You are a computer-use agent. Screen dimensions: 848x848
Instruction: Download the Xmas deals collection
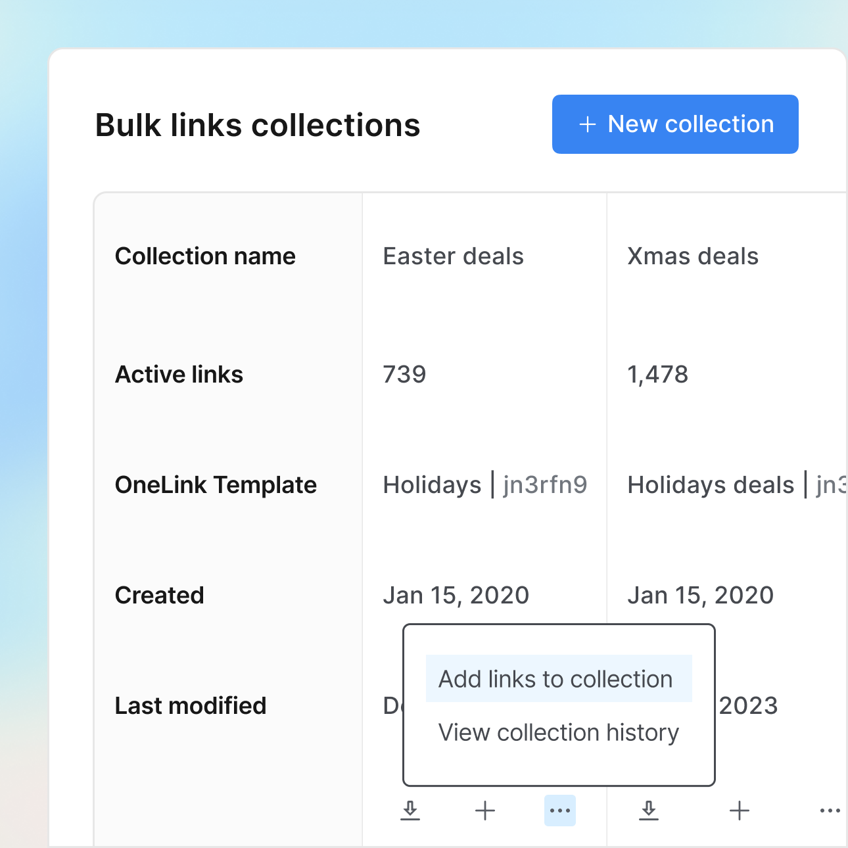coord(649,811)
